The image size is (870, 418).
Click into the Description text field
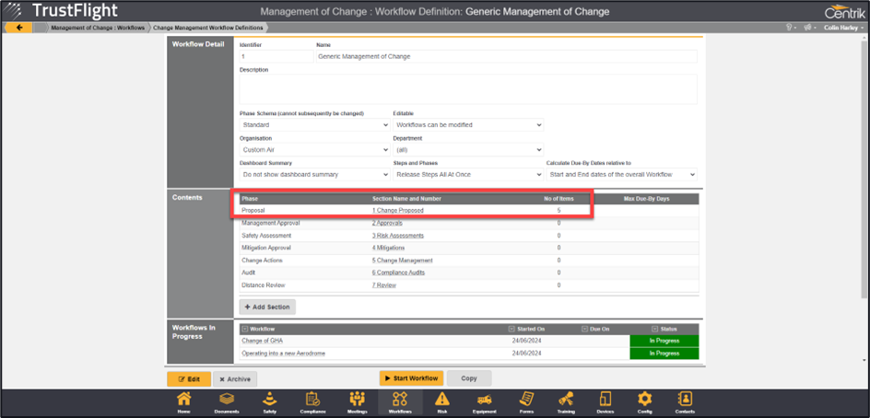(467, 89)
